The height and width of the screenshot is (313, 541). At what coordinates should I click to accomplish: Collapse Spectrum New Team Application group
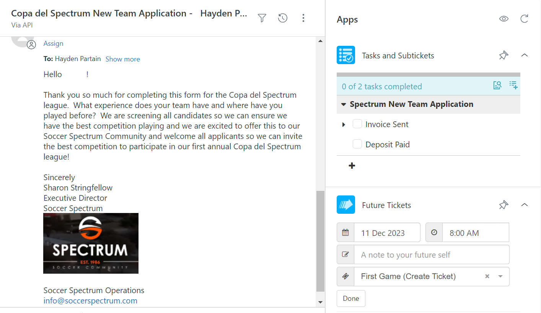click(343, 105)
